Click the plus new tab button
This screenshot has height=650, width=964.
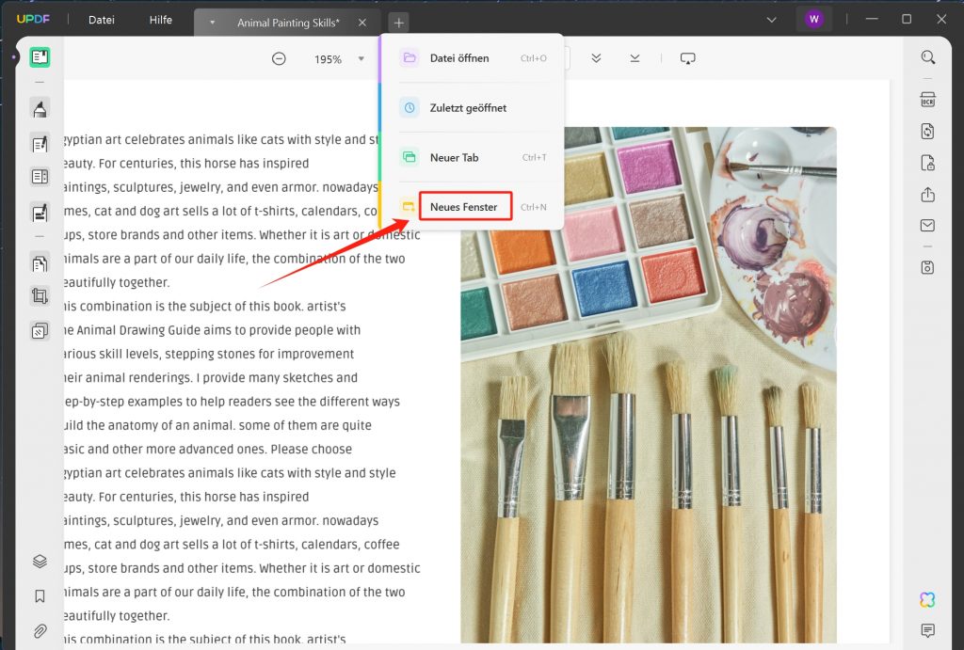coord(399,23)
